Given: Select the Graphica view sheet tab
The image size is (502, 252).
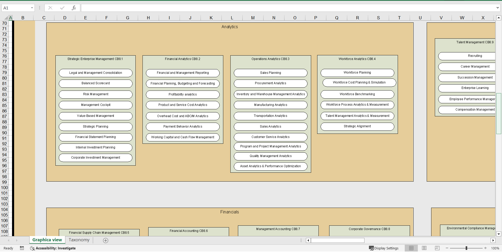Looking at the screenshot, I should click(47, 240).
